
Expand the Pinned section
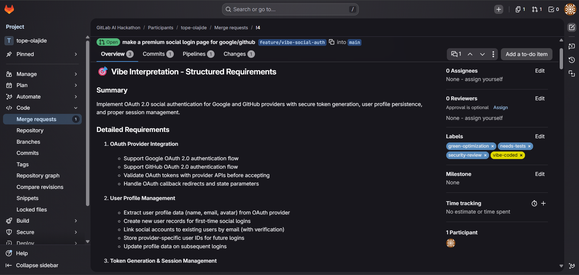(42, 54)
